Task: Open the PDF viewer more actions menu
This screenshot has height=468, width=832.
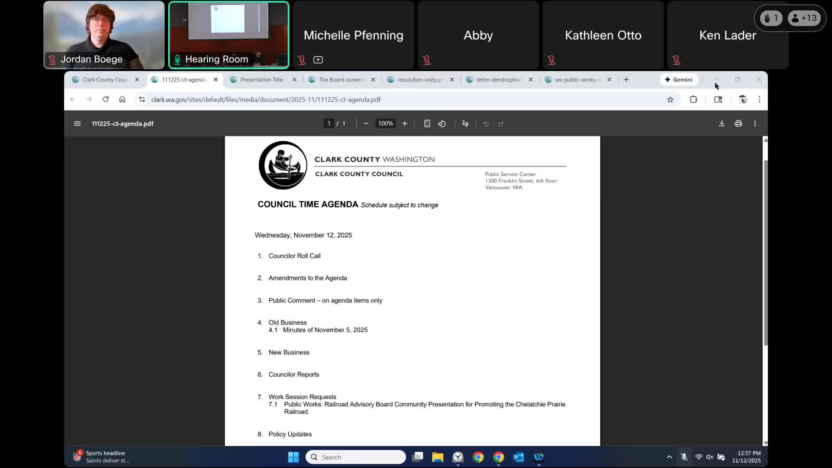Action: tap(755, 123)
